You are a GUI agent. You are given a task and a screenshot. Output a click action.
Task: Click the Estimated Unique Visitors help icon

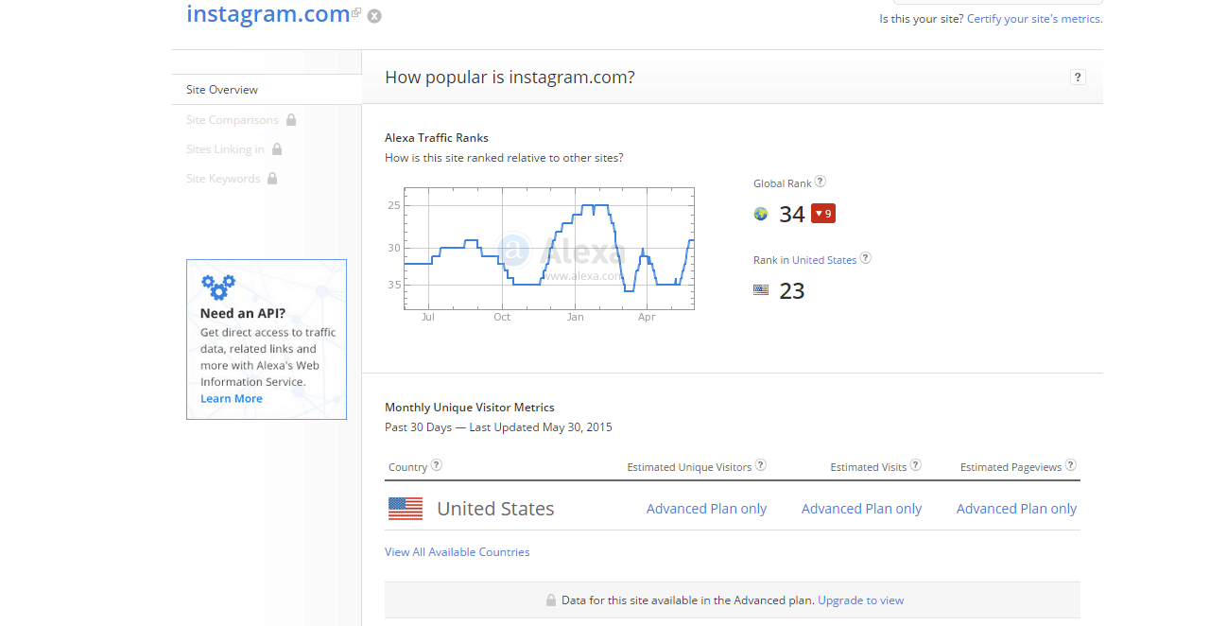tap(761, 465)
